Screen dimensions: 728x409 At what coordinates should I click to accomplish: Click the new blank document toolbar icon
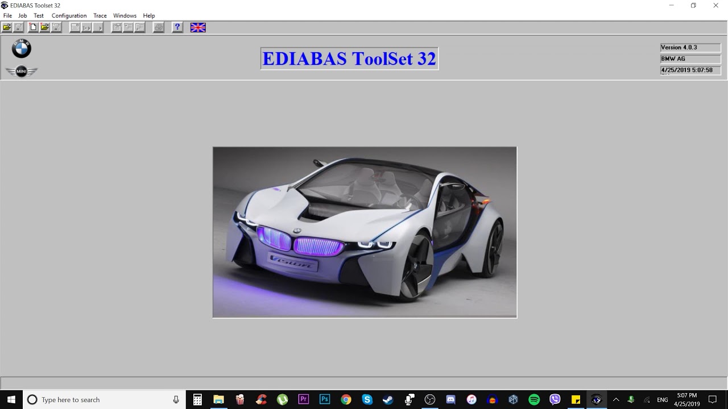pyautogui.click(x=34, y=27)
